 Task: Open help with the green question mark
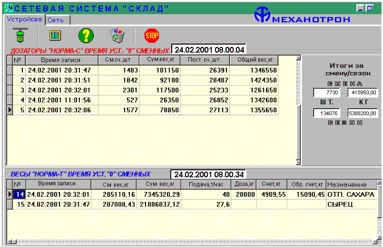click(x=86, y=35)
